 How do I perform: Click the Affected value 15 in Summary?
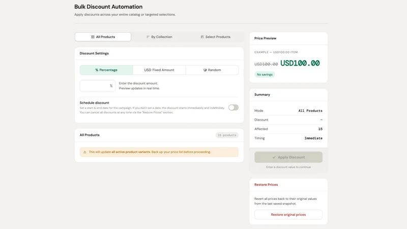tap(321, 129)
